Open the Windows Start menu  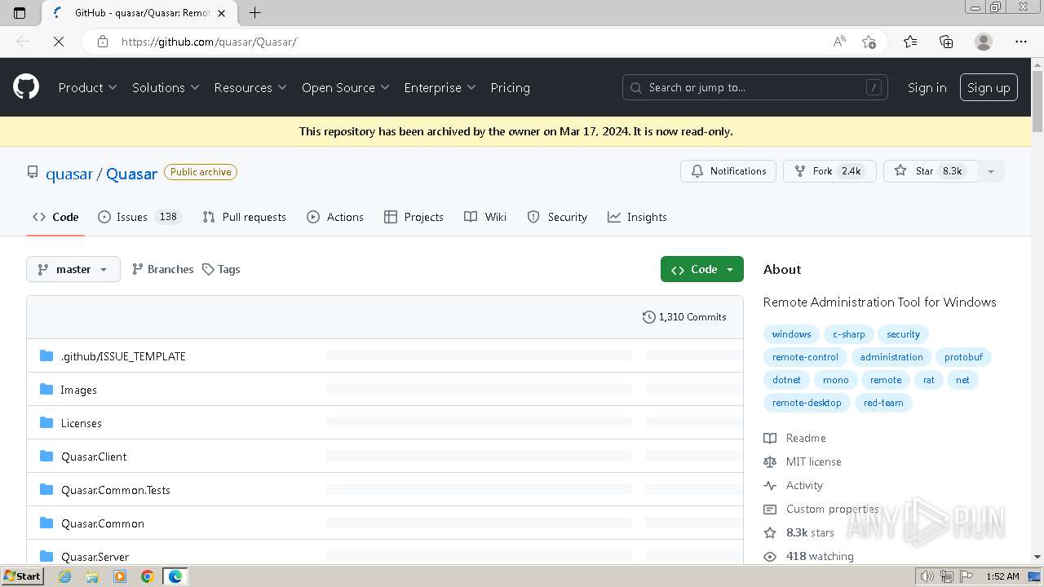coord(22,576)
